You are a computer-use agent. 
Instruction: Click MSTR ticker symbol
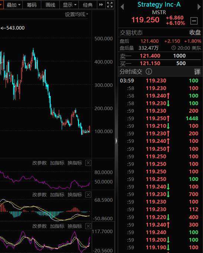[x=159, y=12]
